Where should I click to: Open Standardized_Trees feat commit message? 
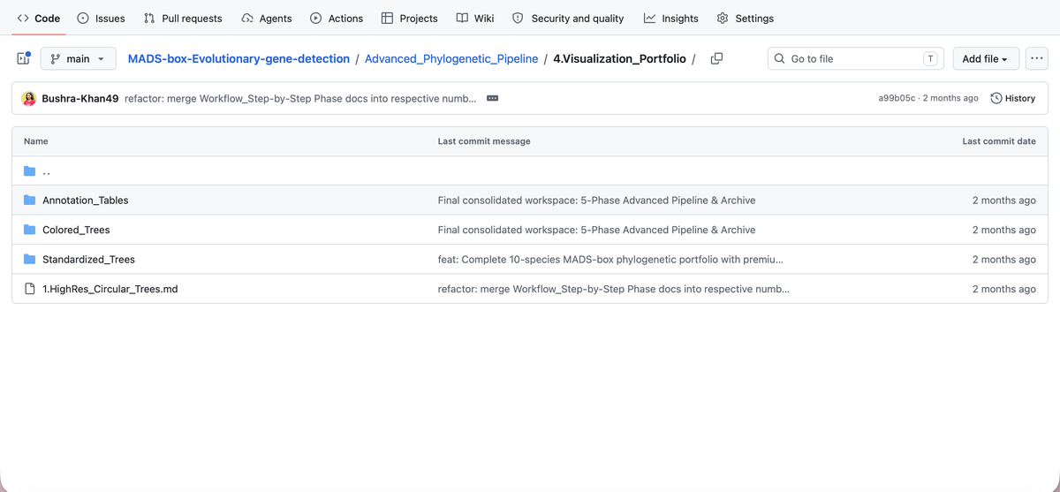(x=610, y=260)
